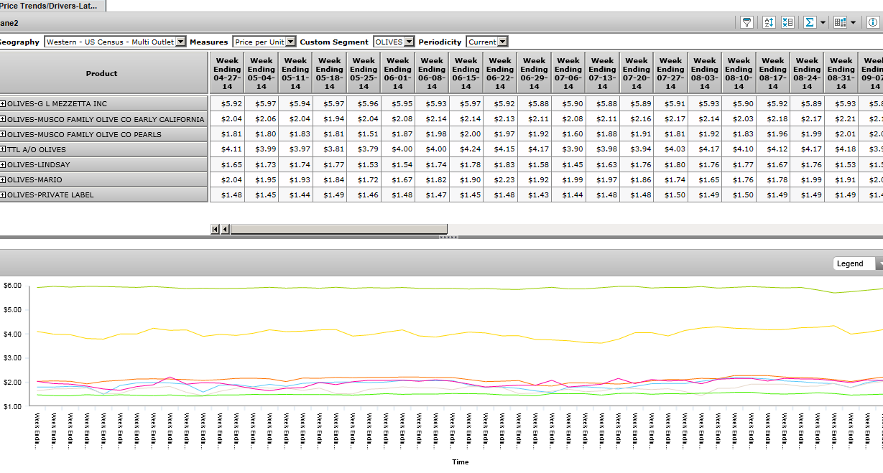Open the Custom Segment OLIVES dropdown

tap(409, 42)
